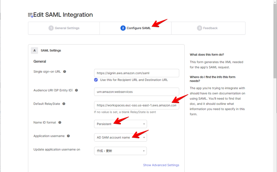Uncheck Use this for Recipient URL and Destination URL
The height and width of the screenshot is (172, 277).
point(96,80)
